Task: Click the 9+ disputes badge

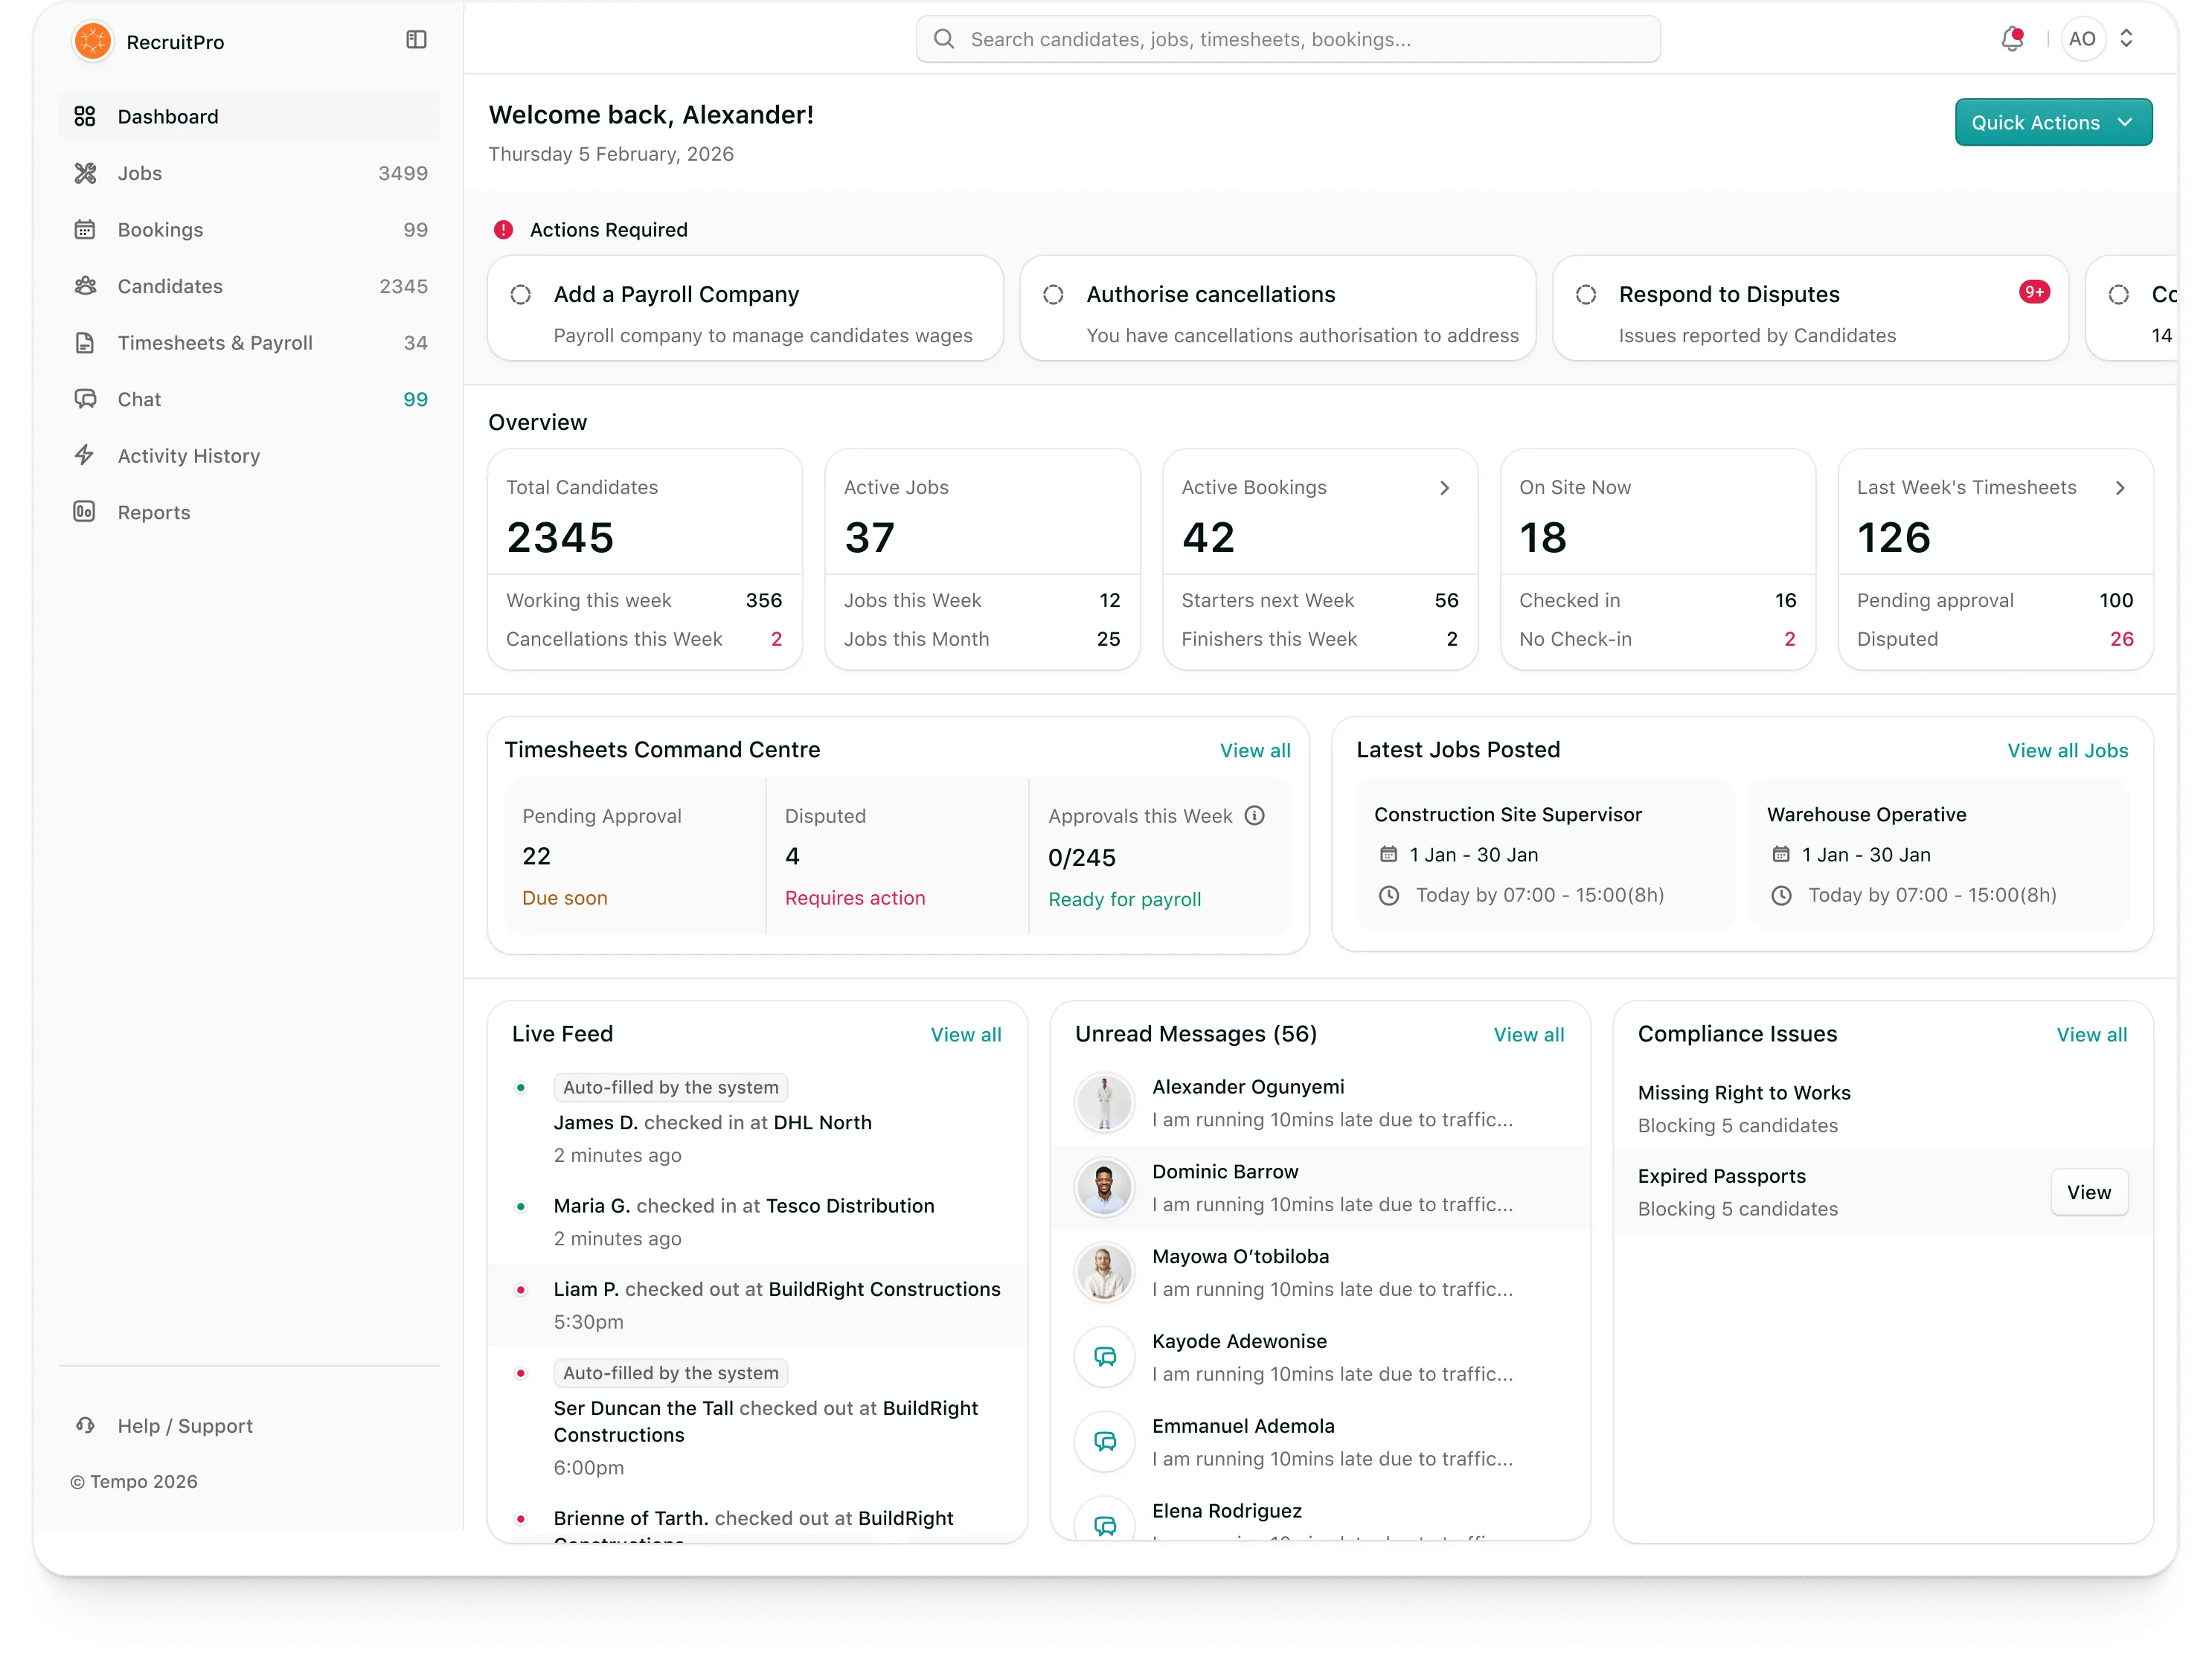Action: (2034, 292)
